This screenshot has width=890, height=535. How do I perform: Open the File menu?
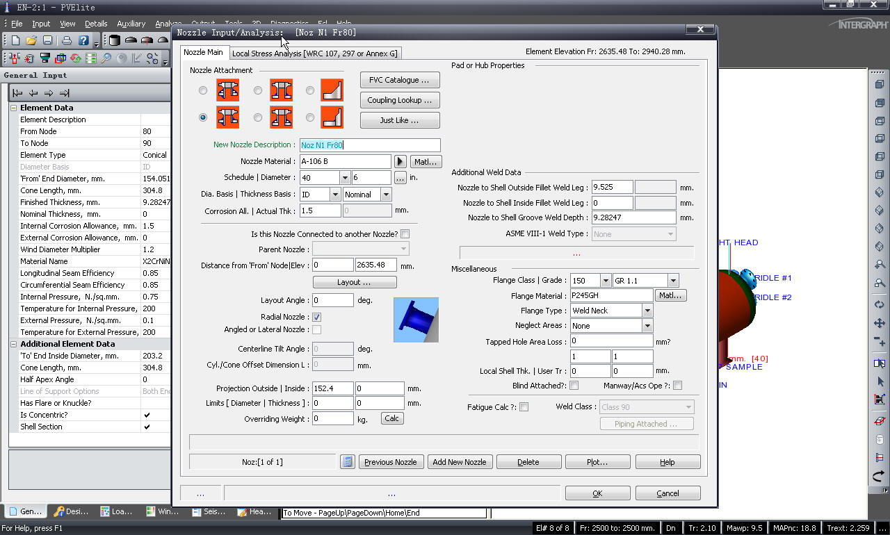click(x=17, y=24)
